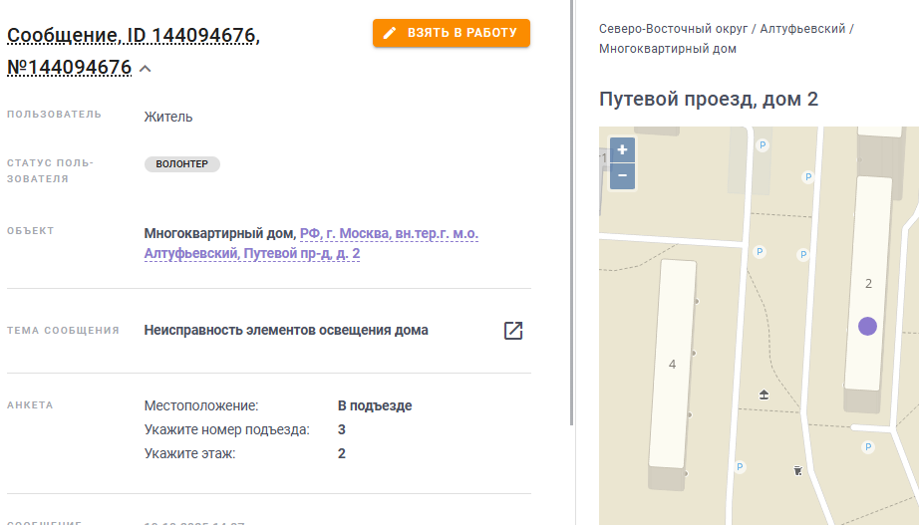Viewport: 919px width, 525px height.
Task: Open message topic via external link icon
Action: 513,331
